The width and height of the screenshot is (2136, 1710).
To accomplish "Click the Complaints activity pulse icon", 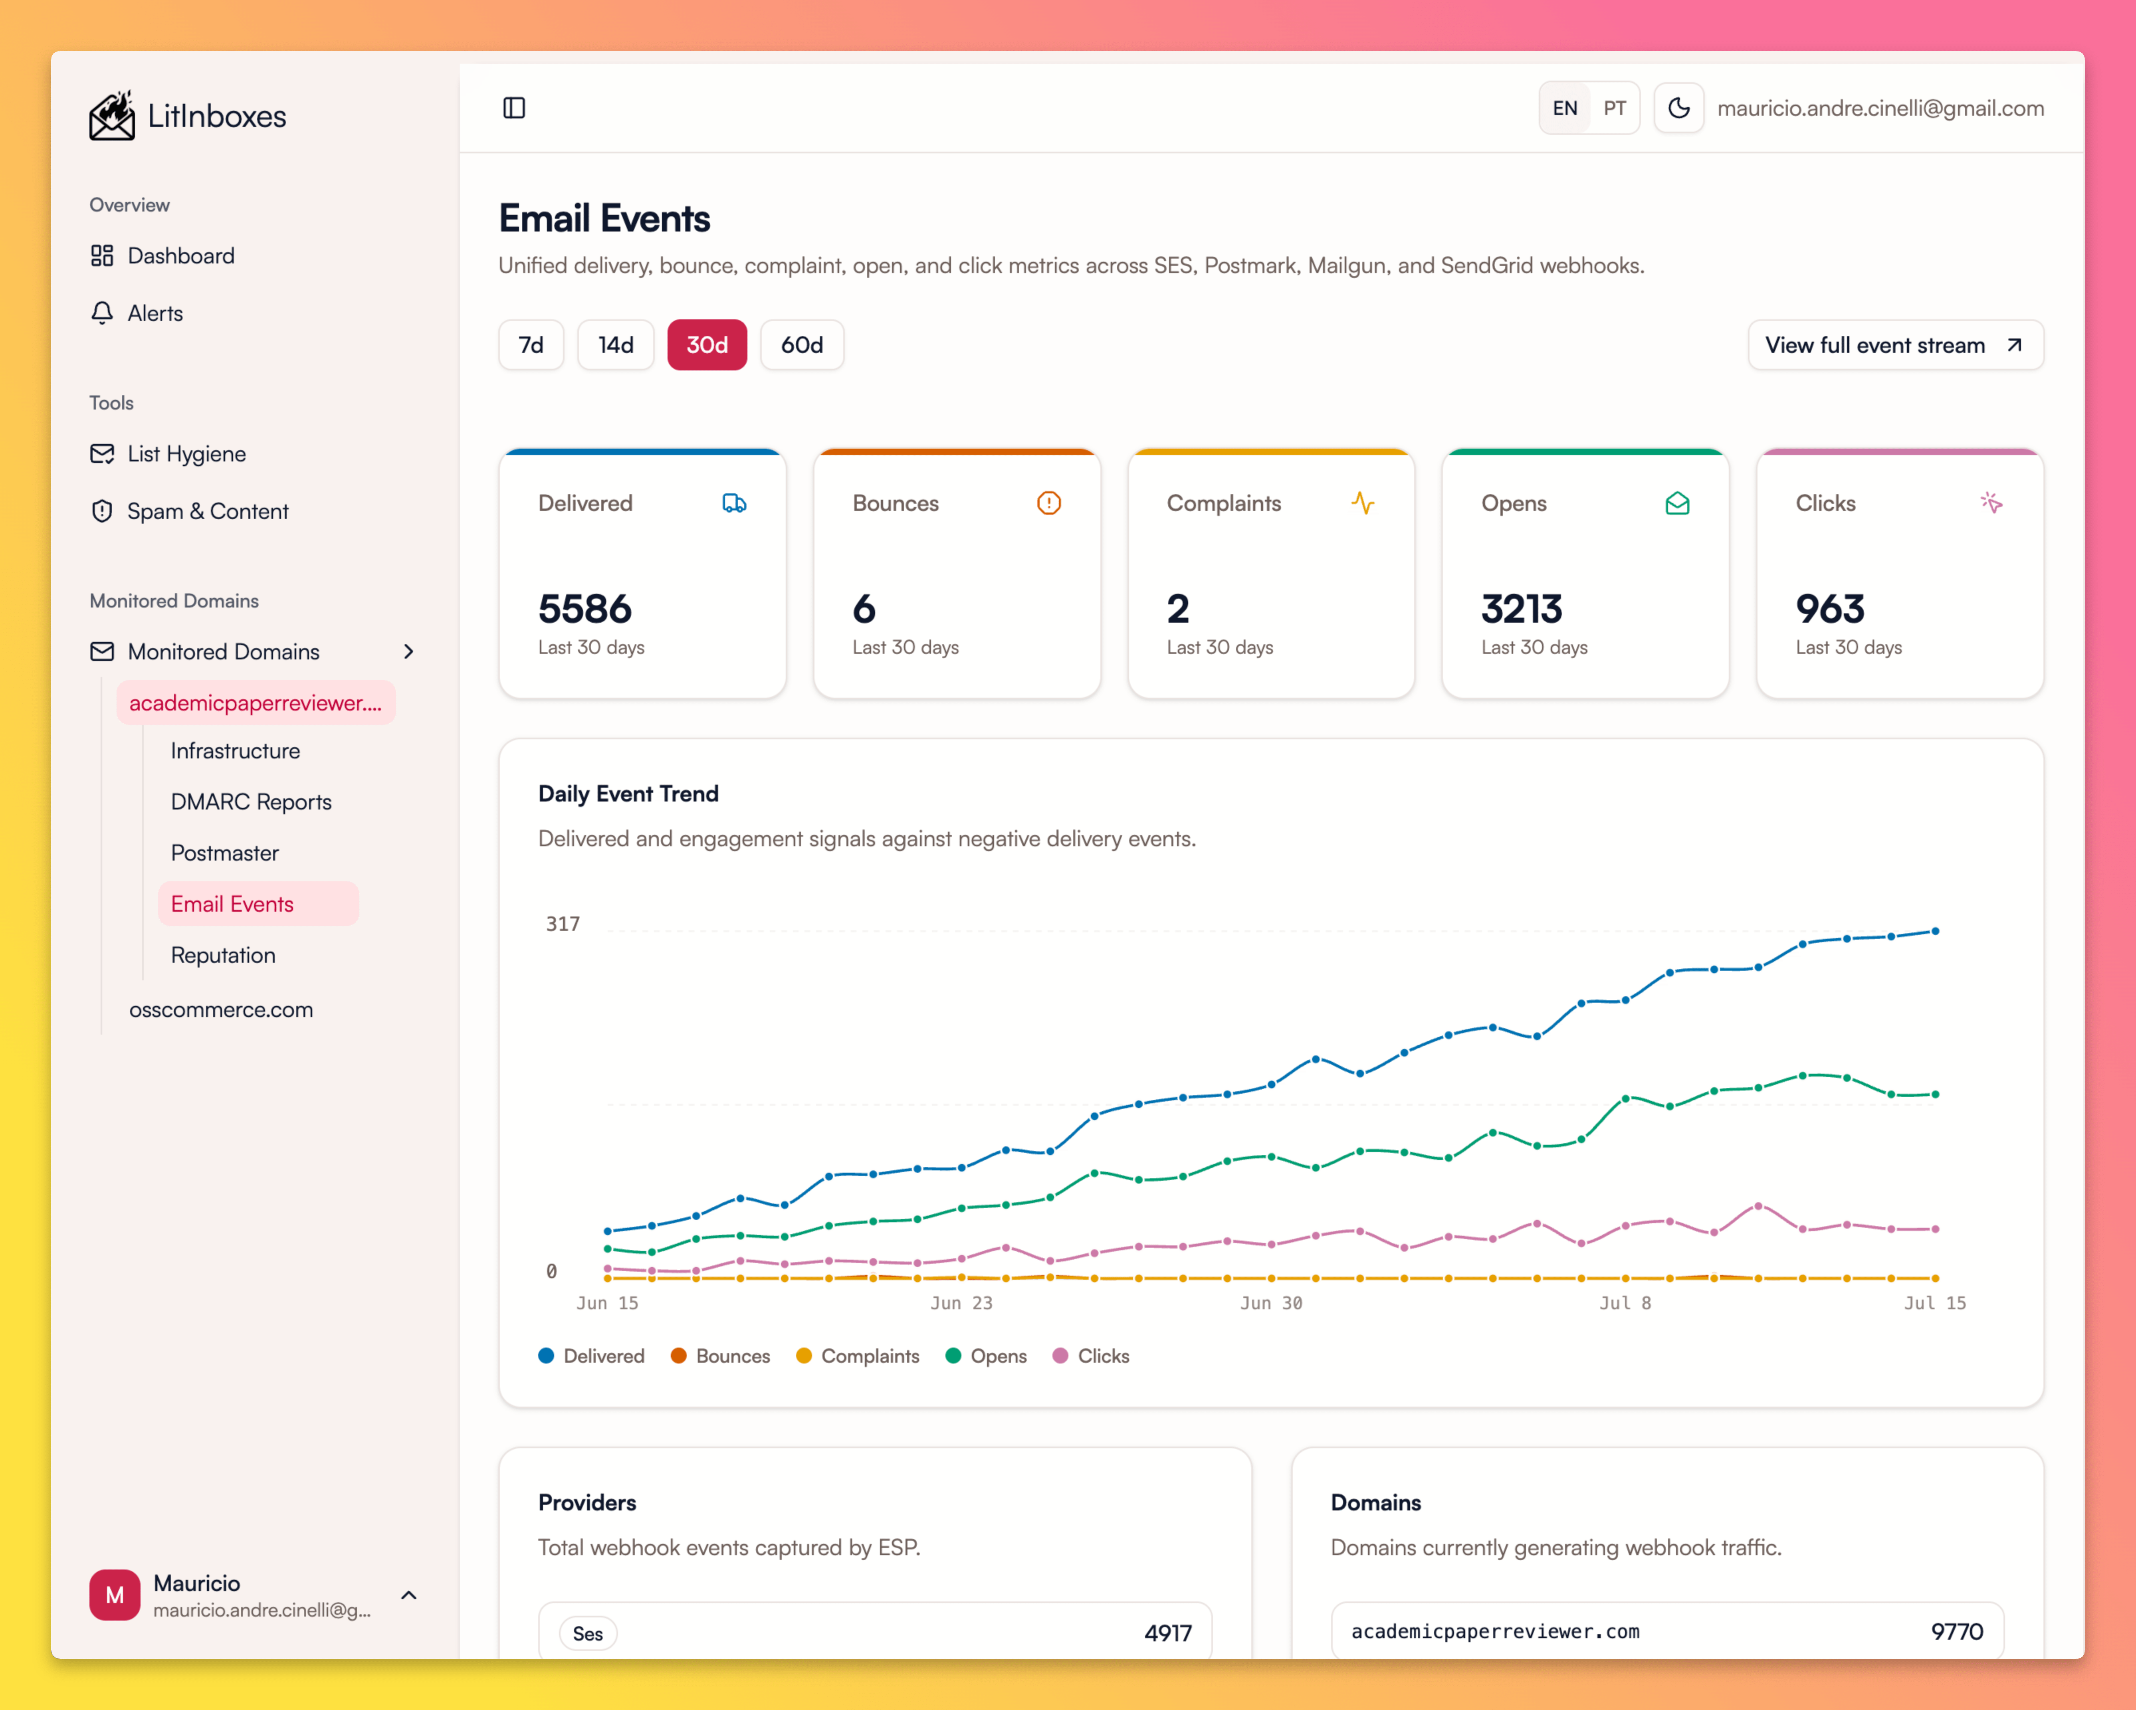I will (x=1362, y=503).
